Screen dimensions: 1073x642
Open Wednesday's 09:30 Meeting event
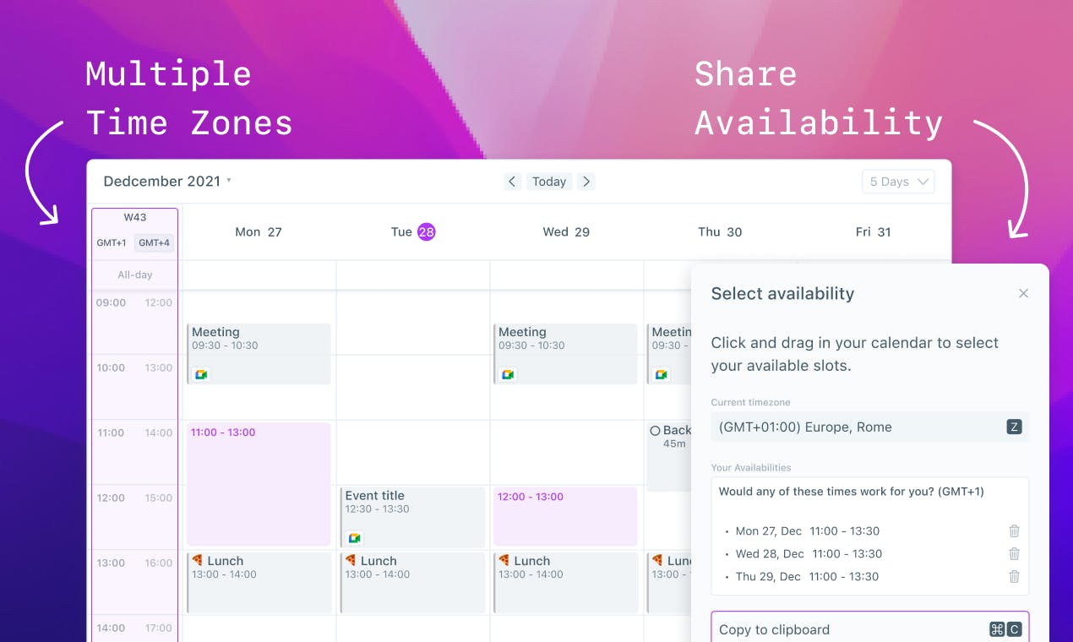click(x=565, y=354)
